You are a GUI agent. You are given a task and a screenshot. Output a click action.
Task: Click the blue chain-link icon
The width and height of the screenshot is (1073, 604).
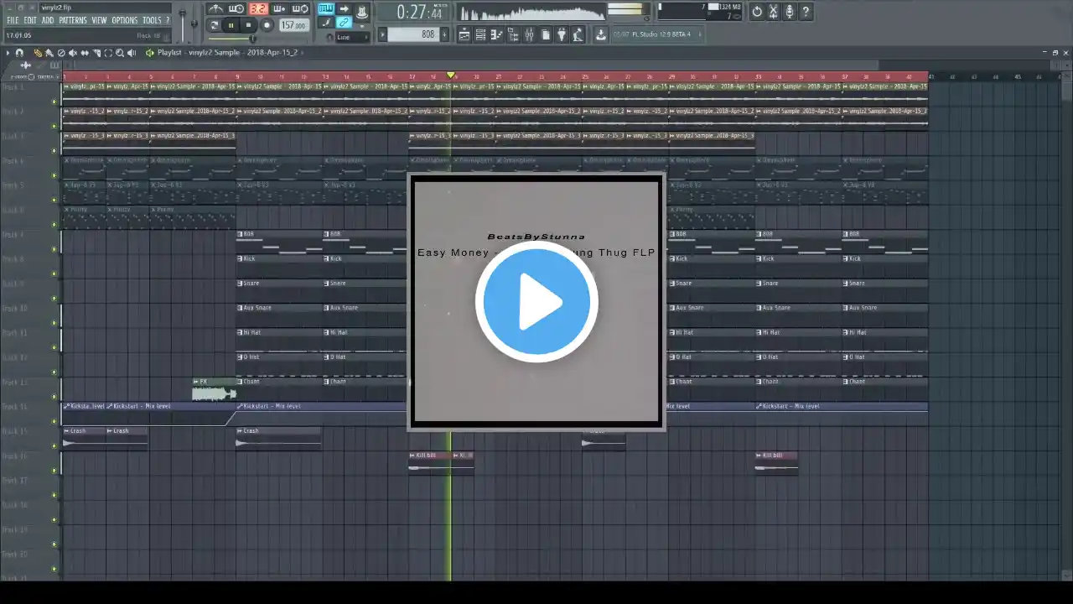coord(344,23)
